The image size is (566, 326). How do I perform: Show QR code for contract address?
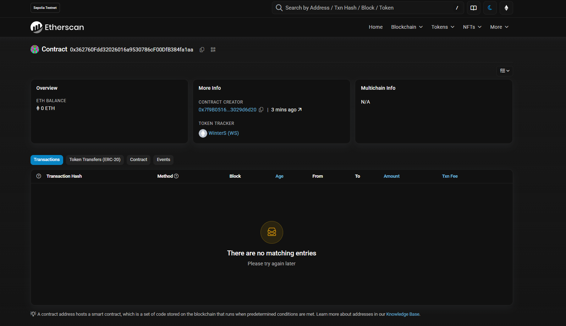pos(213,50)
